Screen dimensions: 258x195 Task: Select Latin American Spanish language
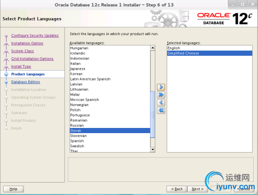110,79
